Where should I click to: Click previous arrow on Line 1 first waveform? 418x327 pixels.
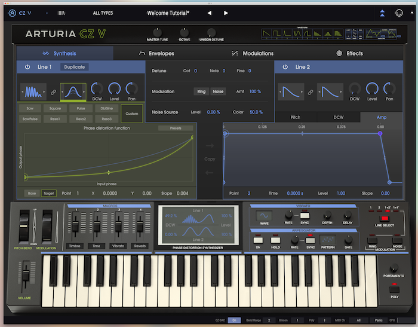(23, 92)
